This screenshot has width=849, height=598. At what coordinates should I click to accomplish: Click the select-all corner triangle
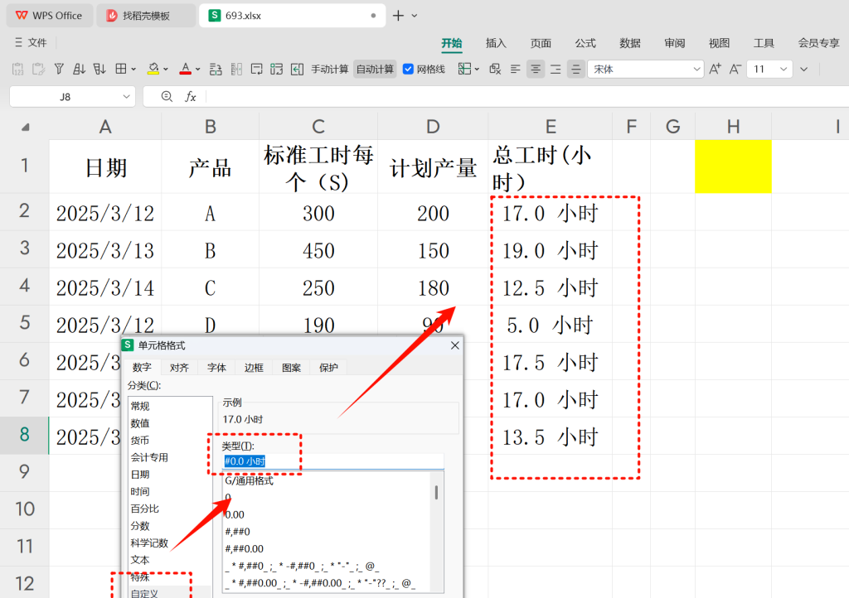pyautogui.click(x=26, y=127)
